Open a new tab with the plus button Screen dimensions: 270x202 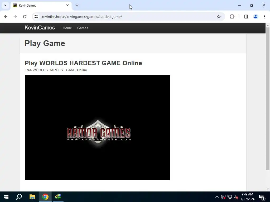[x=77, y=5]
